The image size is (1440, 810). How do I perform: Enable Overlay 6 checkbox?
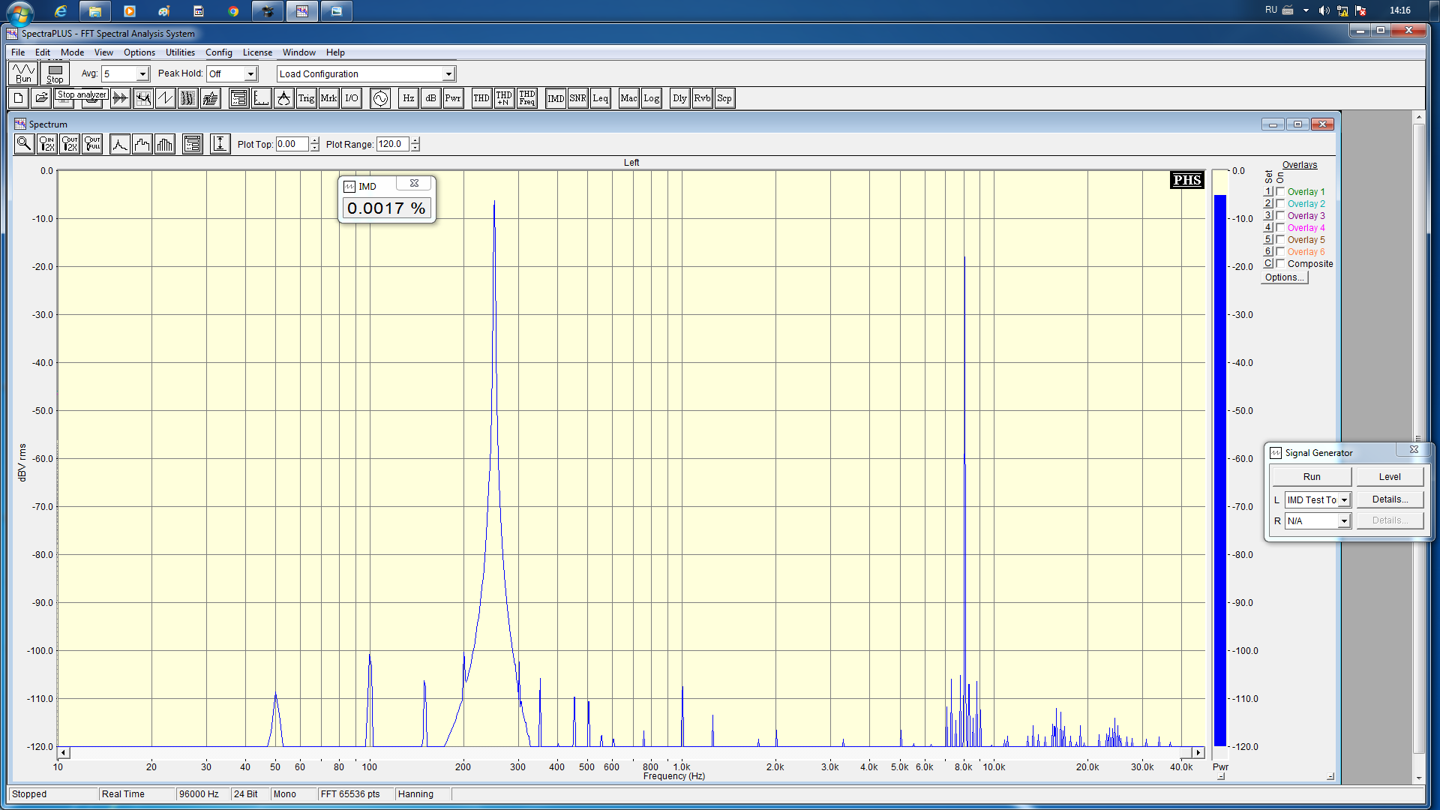[1280, 251]
